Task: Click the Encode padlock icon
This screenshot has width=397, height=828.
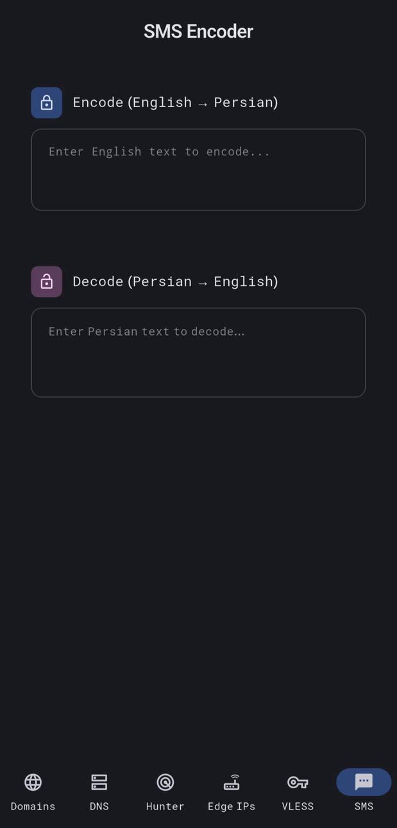Action: tap(46, 102)
